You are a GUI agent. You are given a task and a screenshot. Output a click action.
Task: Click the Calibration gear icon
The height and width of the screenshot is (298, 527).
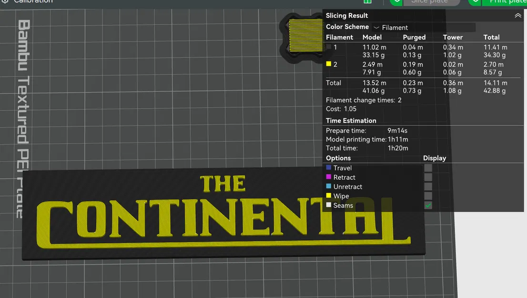[5, 2]
